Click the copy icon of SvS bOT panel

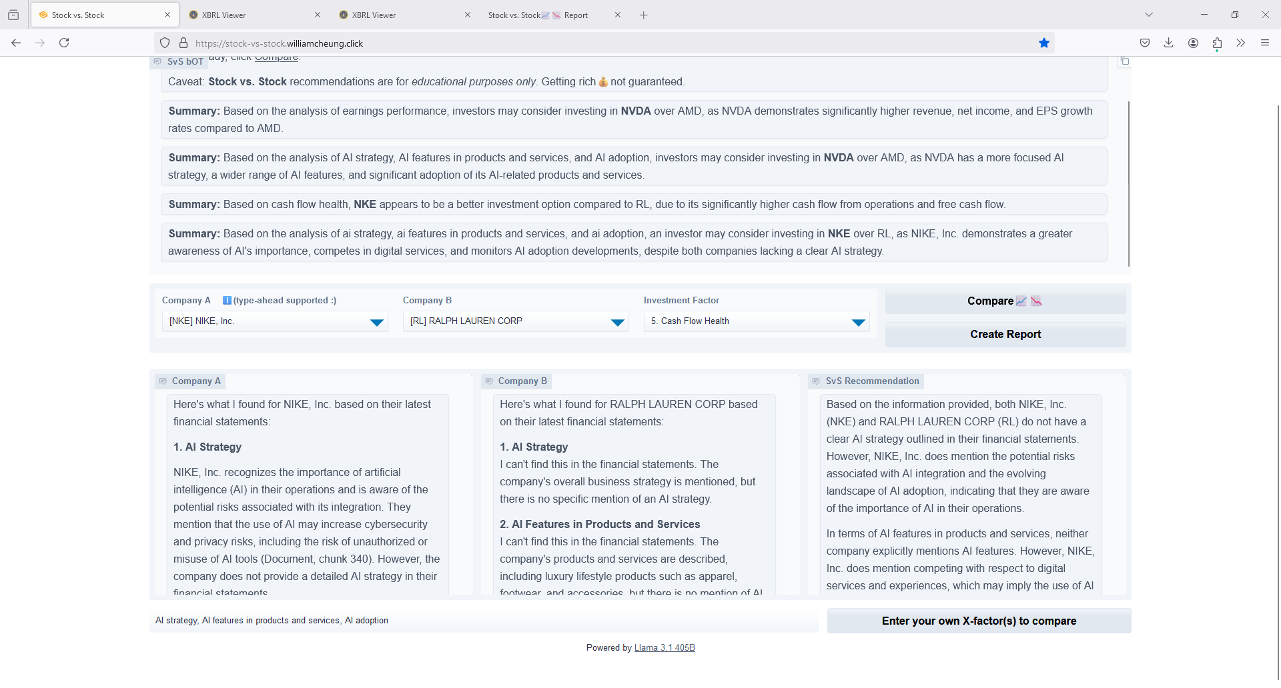point(1124,61)
